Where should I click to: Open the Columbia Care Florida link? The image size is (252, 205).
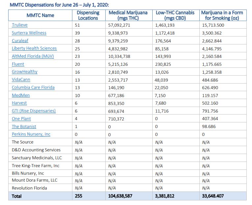coord(33,88)
